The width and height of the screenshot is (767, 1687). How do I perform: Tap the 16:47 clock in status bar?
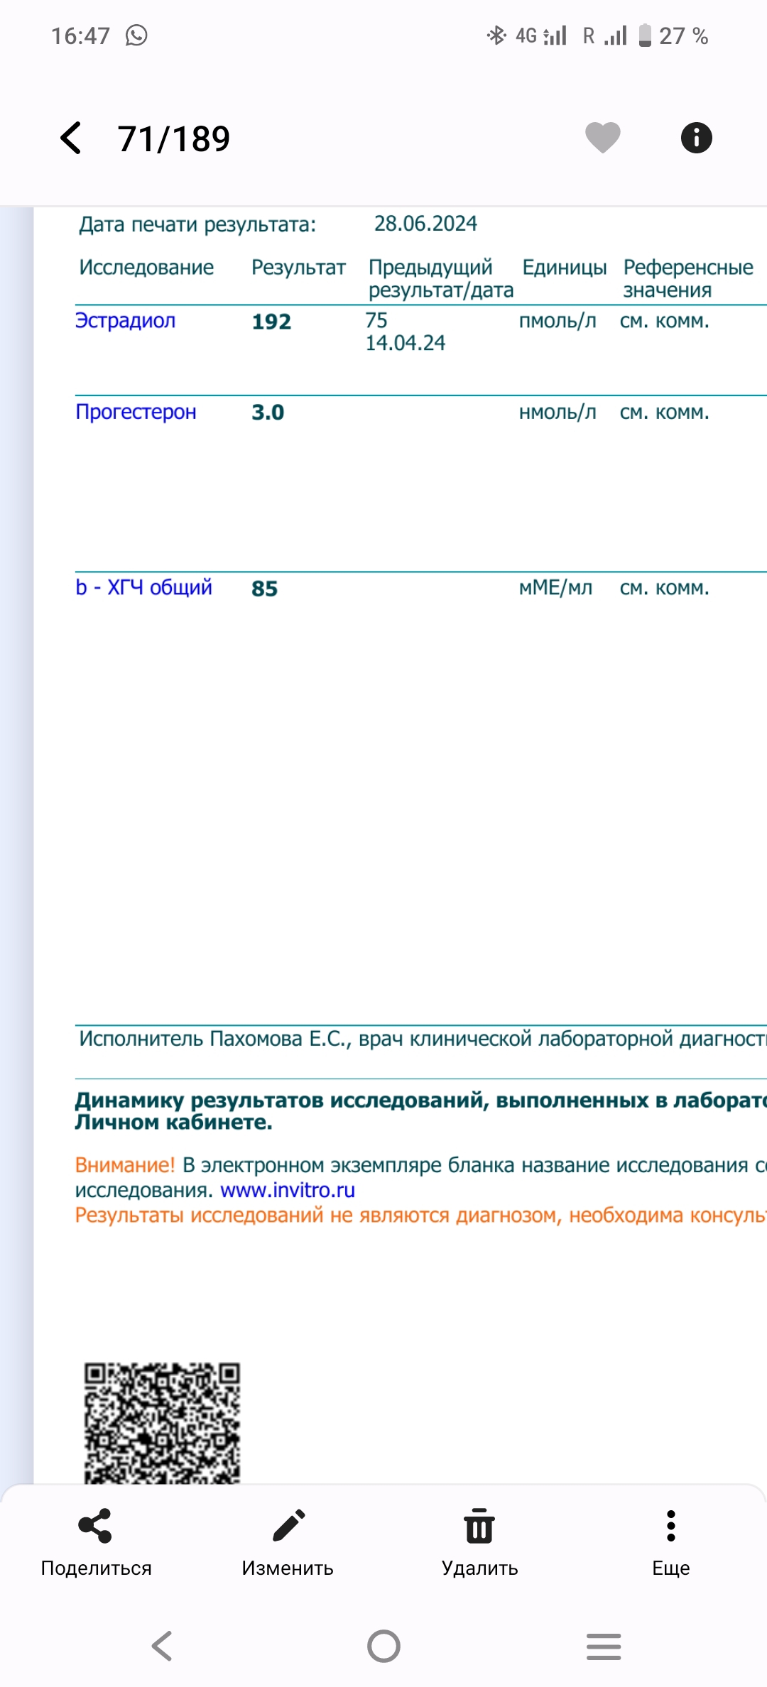coord(80,36)
